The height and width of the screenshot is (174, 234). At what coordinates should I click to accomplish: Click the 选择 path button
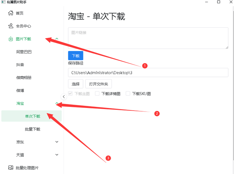[x=76, y=84]
